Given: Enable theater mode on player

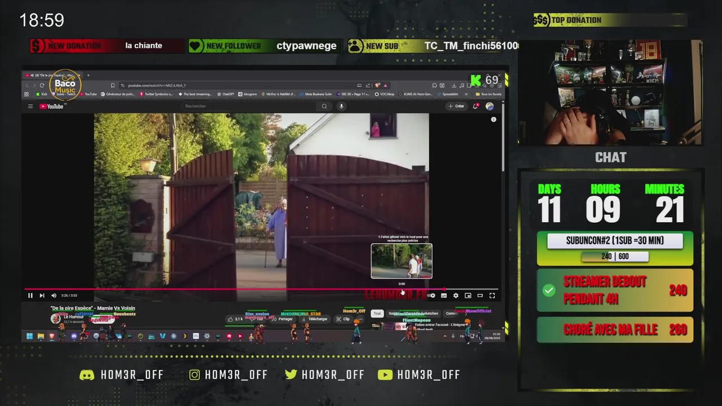Looking at the screenshot, I should 480,295.
